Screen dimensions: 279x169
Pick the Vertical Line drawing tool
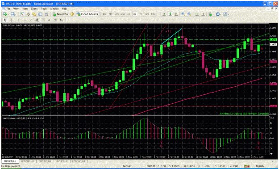pos(19,20)
